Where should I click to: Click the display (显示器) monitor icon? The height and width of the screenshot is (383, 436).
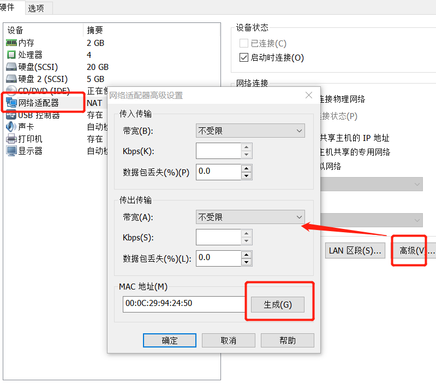pos(11,151)
